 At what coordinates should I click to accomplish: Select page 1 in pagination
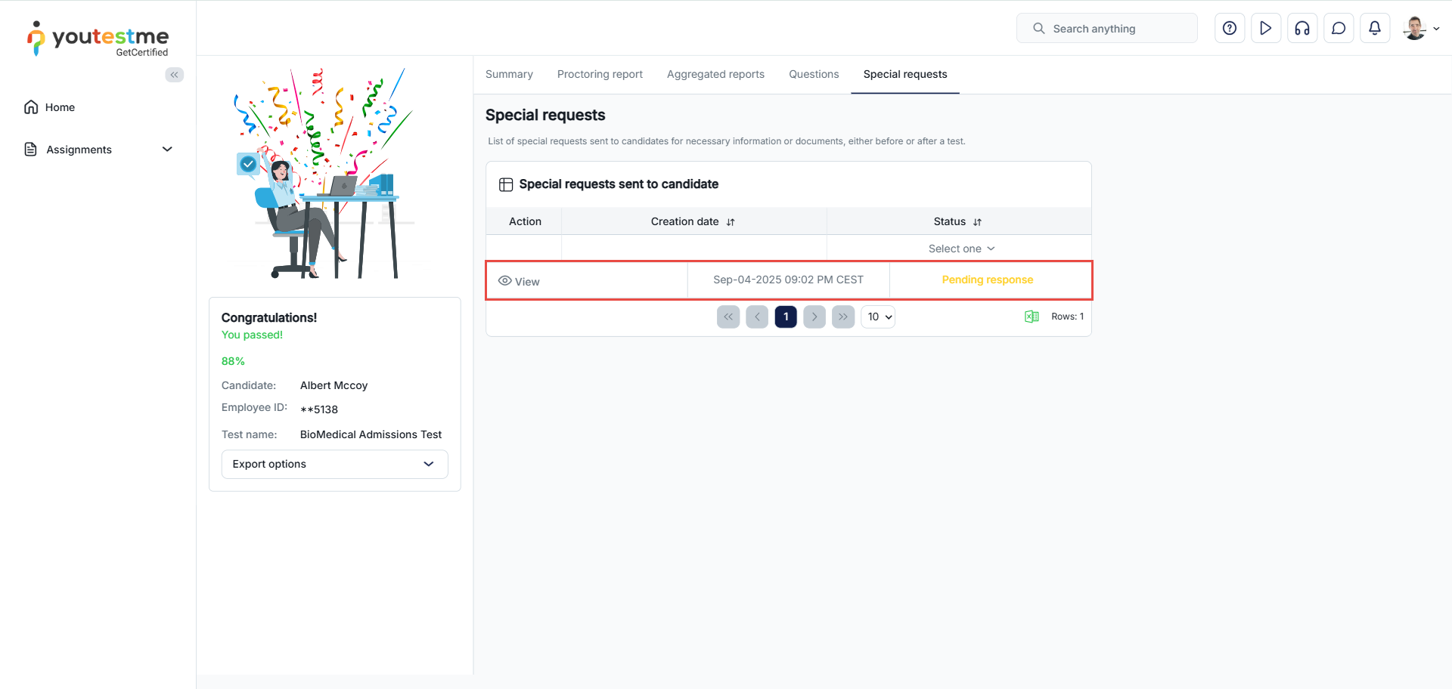pos(786,317)
